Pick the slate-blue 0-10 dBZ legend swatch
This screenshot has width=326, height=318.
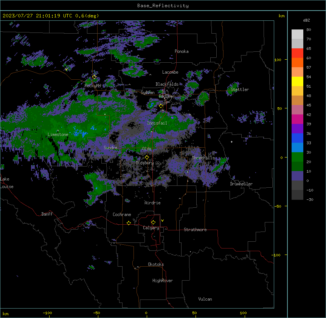tap(297, 176)
